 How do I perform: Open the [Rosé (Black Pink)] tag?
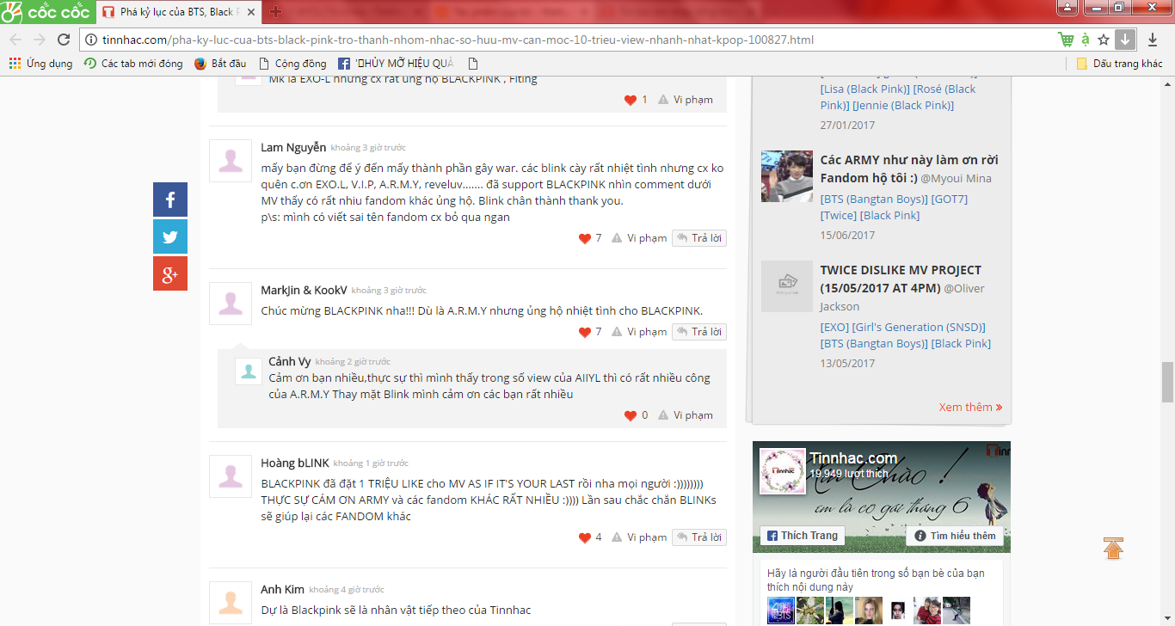coord(899,97)
